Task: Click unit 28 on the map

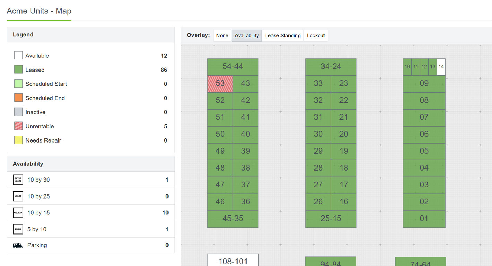Action: click(318, 168)
